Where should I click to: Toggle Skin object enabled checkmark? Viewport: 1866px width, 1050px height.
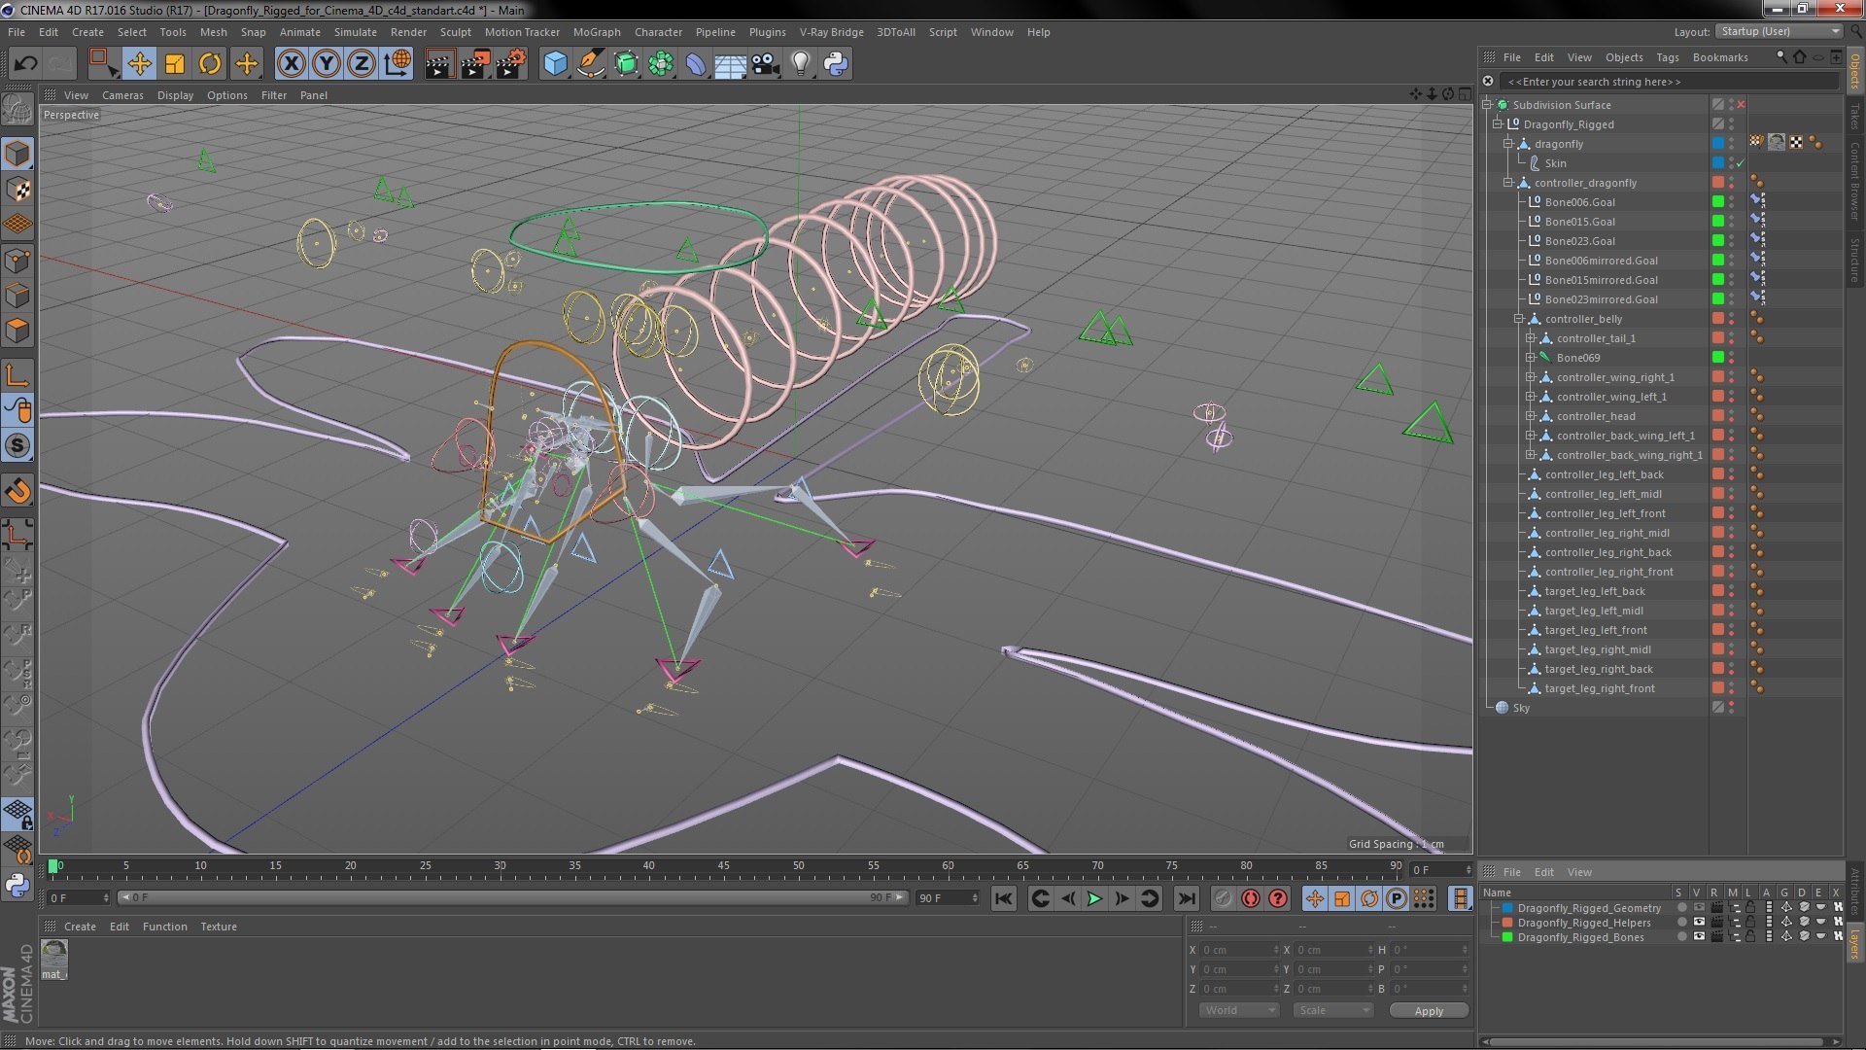(1741, 163)
